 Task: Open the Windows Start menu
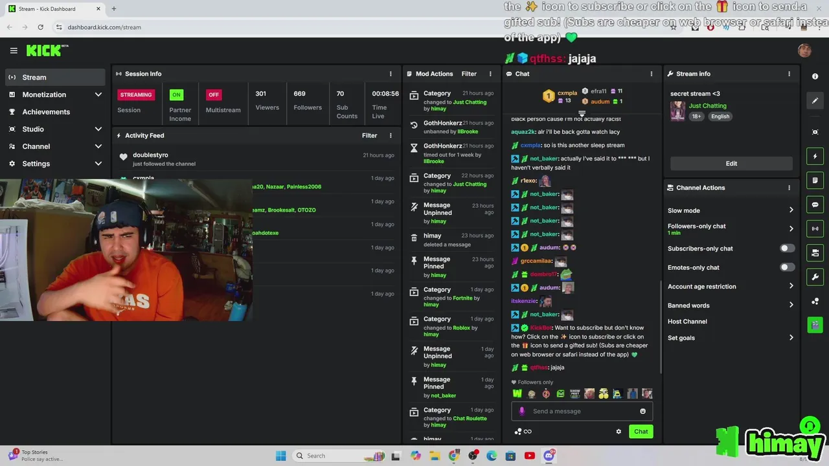[280, 456]
